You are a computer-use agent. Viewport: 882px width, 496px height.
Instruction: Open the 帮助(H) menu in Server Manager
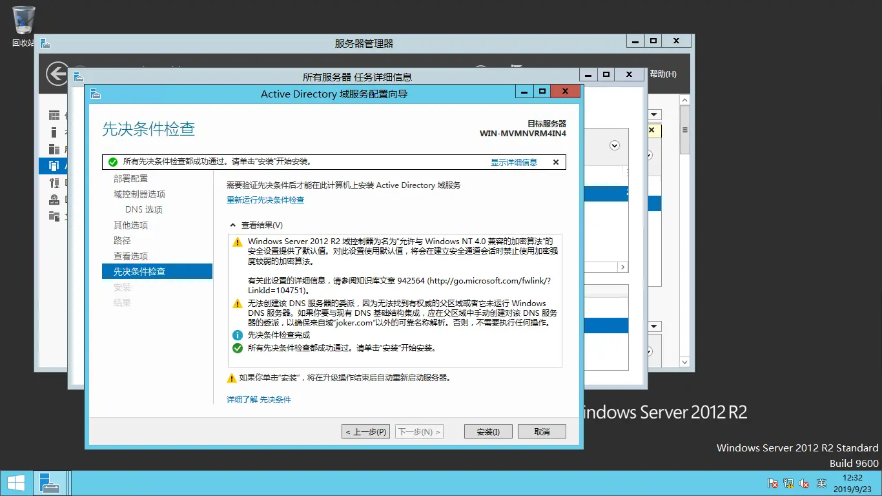(x=663, y=74)
